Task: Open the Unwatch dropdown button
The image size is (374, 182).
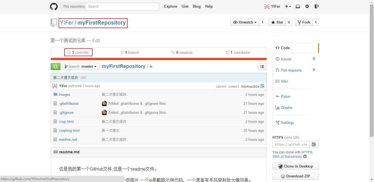Action: pyautogui.click(x=245, y=22)
